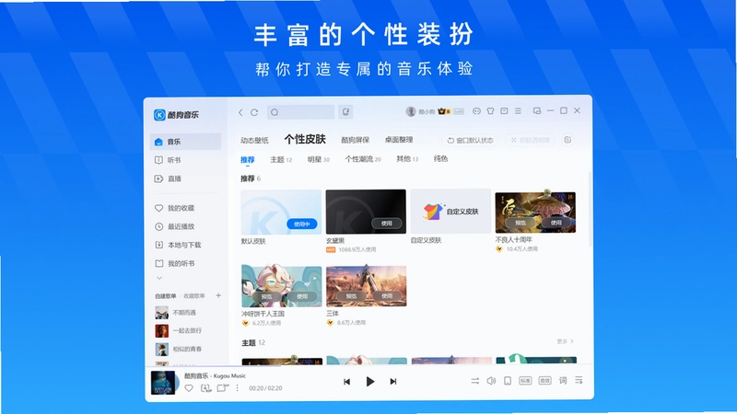The height and width of the screenshot is (414, 737).
Task: Switch to the 动态壁纸 tab
Action: [254, 141]
